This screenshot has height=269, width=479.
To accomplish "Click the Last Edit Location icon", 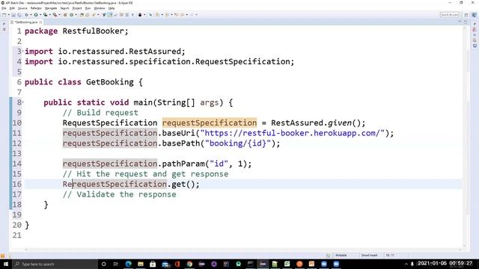I will coord(177,15).
